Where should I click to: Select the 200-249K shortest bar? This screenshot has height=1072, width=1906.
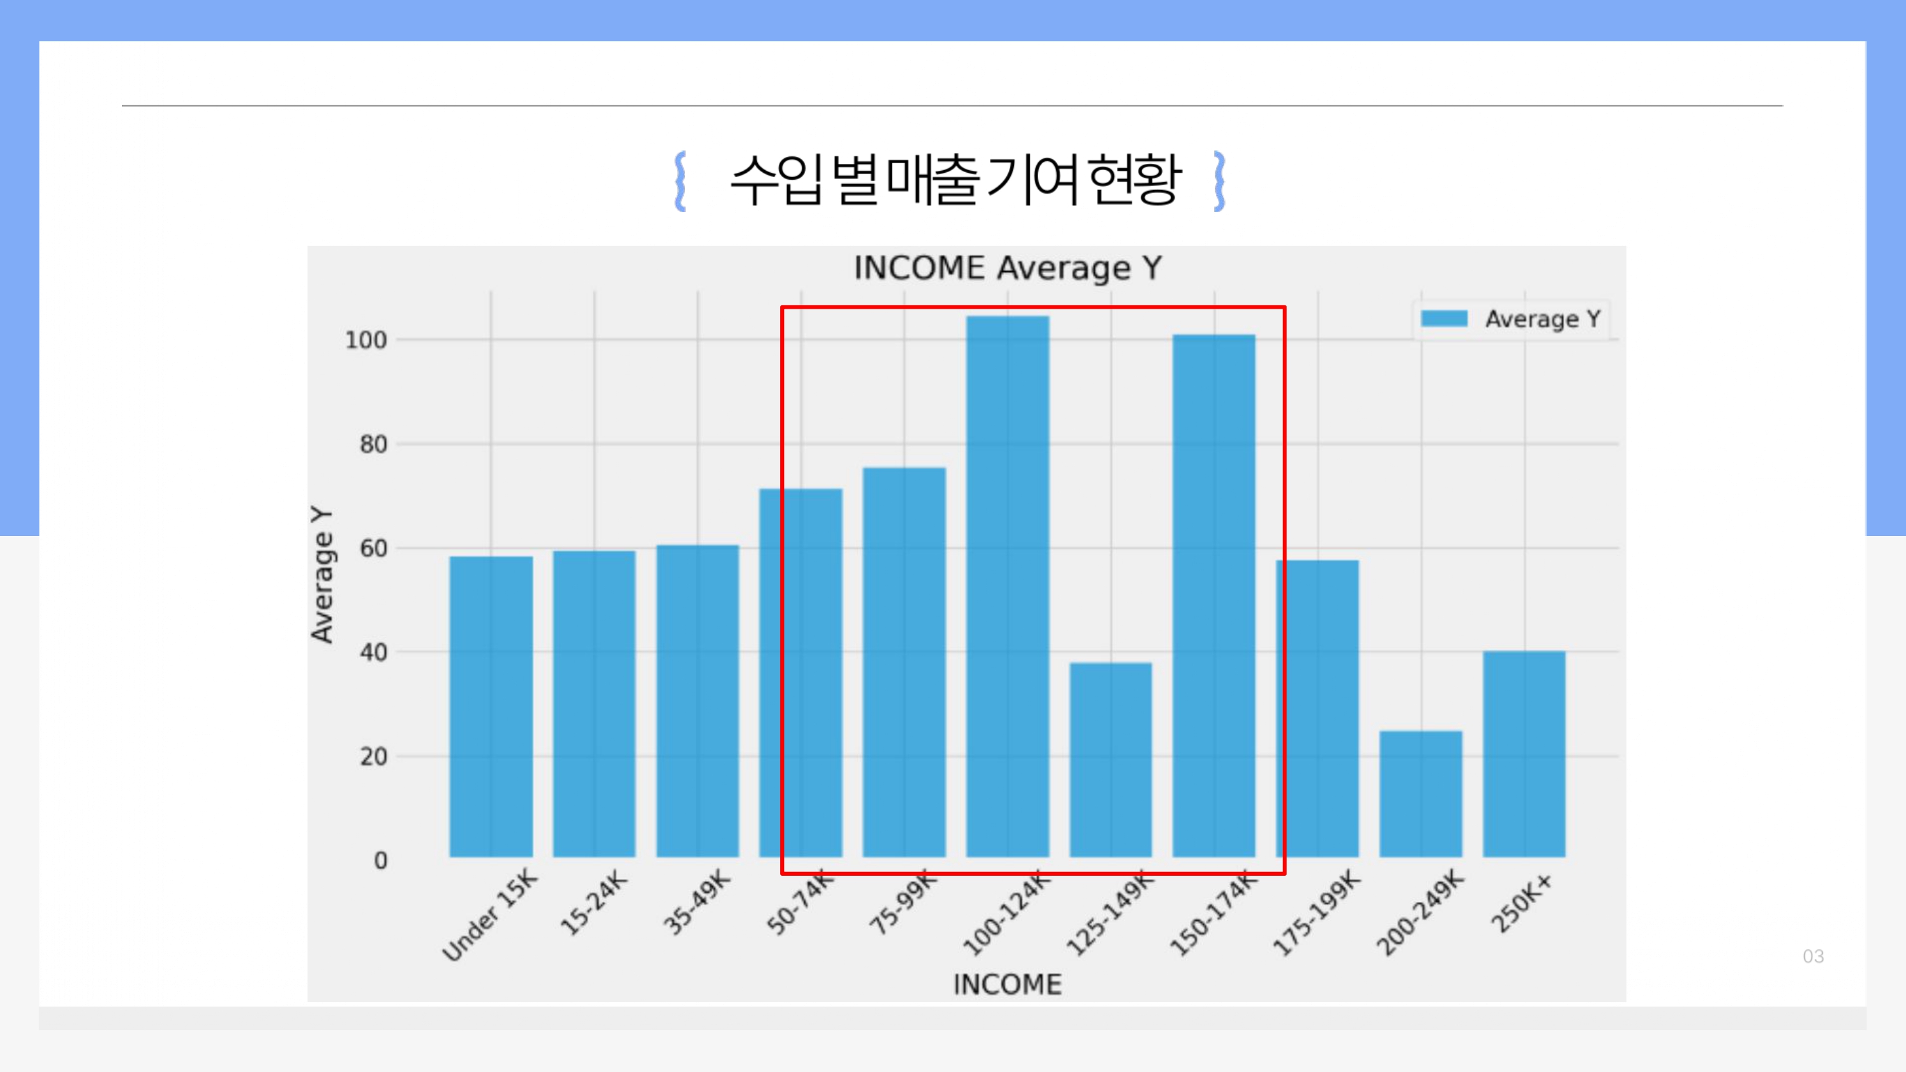click(x=1421, y=793)
